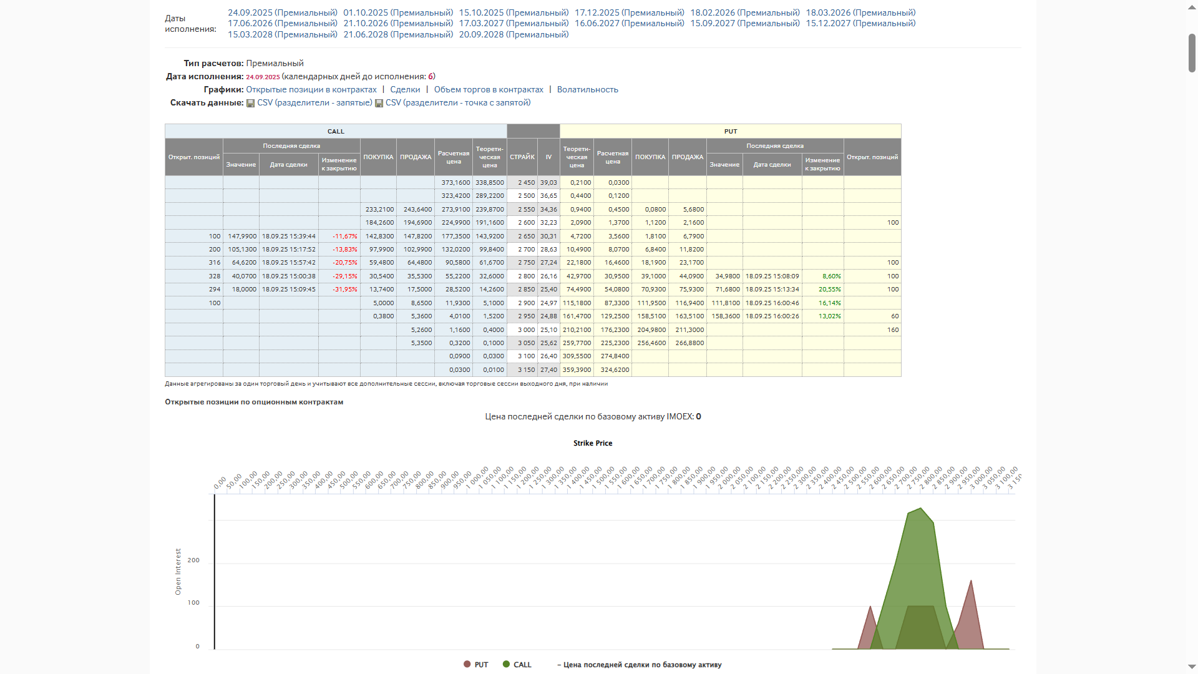Click the 16,14% PUT change value
The height and width of the screenshot is (674, 1198).
pos(829,303)
